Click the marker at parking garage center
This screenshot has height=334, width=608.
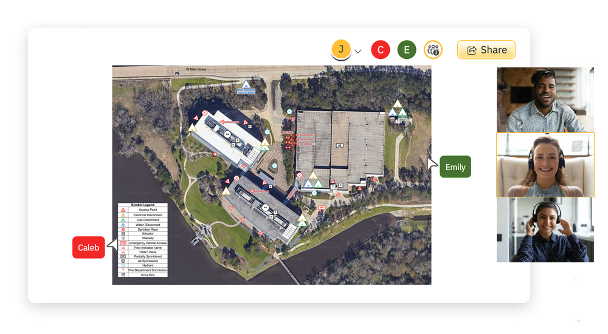339,144
